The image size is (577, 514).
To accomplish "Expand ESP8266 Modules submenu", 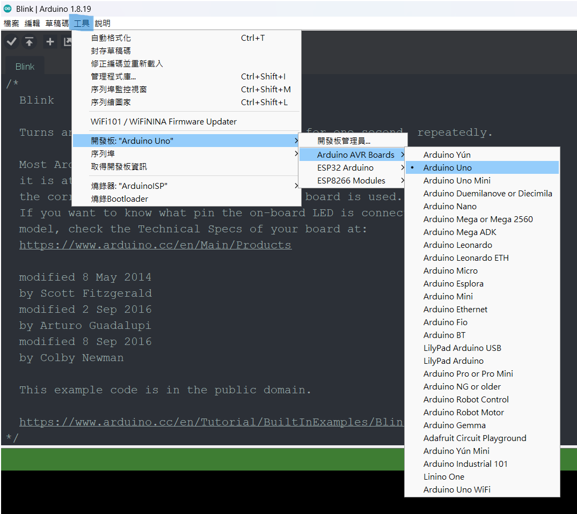I will (x=353, y=181).
